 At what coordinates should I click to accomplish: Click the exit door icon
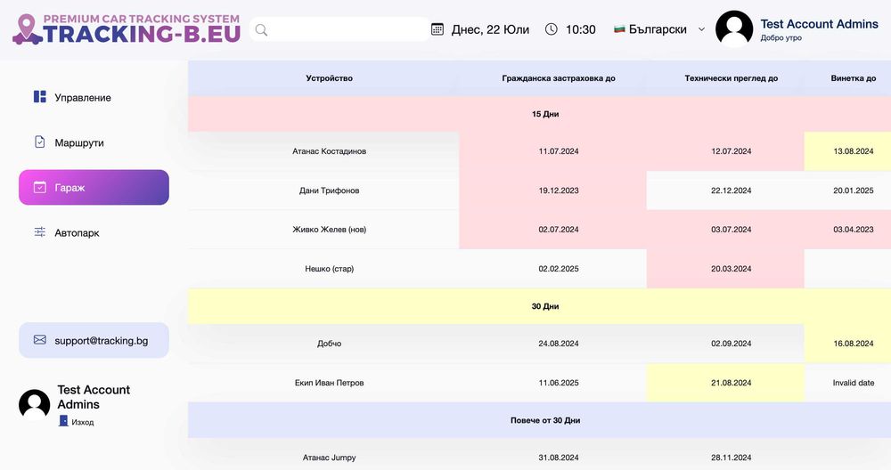click(x=63, y=421)
